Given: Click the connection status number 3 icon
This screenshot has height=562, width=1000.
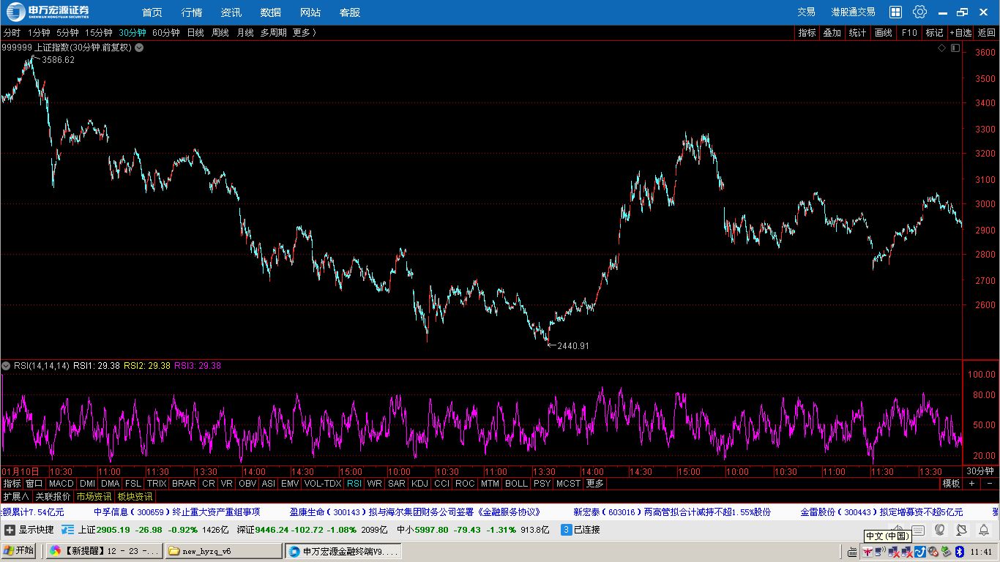Looking at the screenshot, I should click(566, 530).
